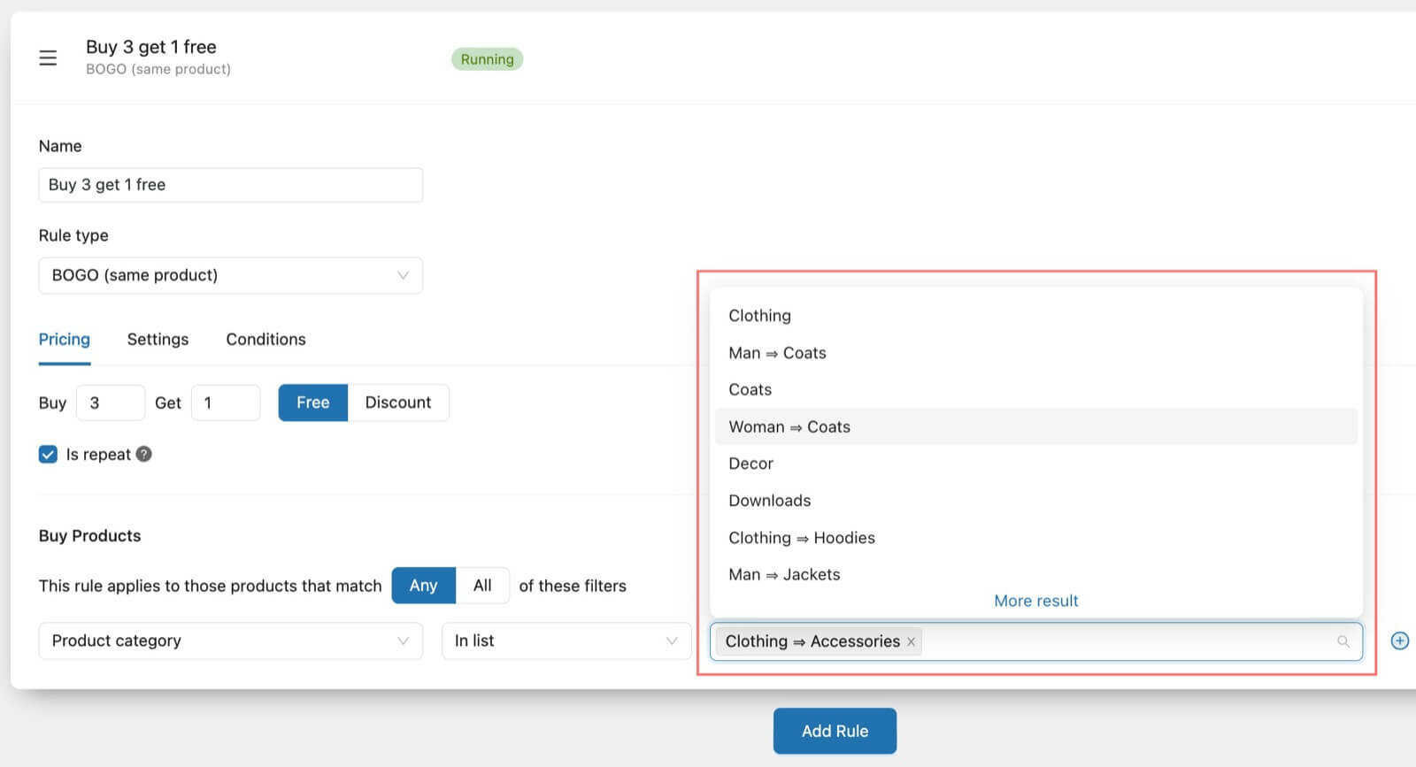The height and width of the screenshot is (767, 1416).
Task: Open the Conditions tab
Action: tap(265, 340)
